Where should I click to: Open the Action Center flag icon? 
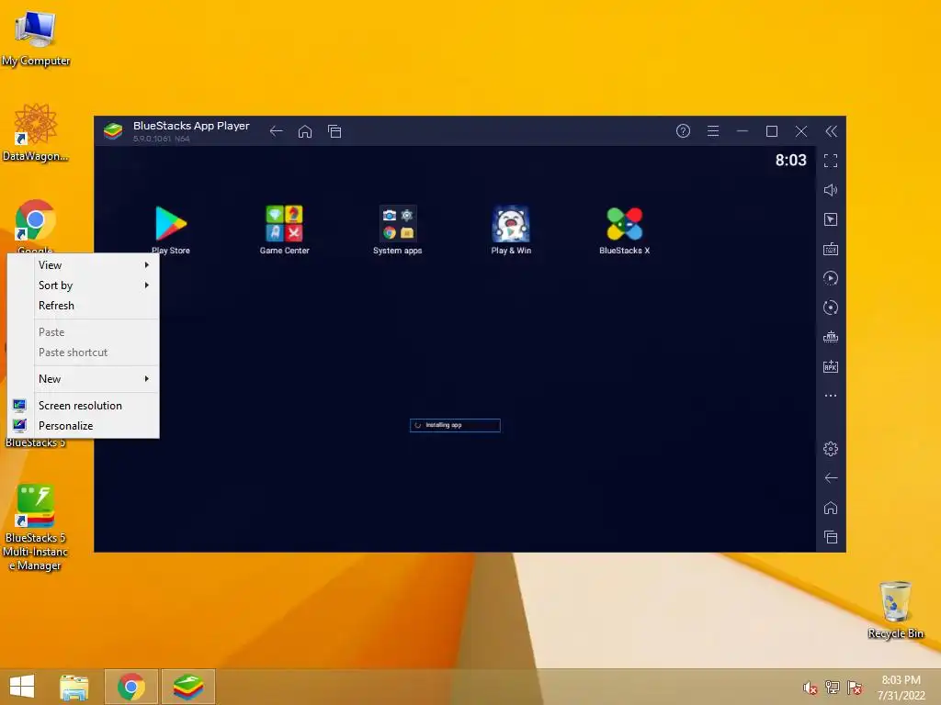(855, 688)
